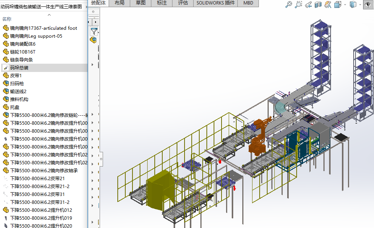Open the SOLIDWORKS 插件 tab

(x=215, y=3)
